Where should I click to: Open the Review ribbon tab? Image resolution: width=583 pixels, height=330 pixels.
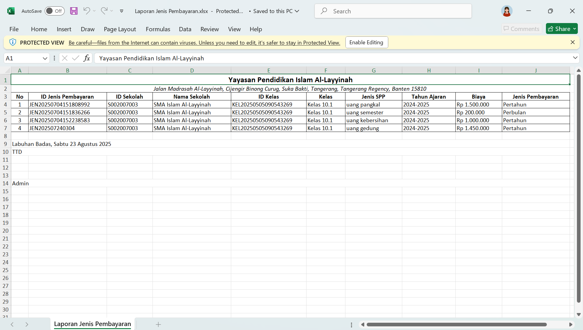209,29
